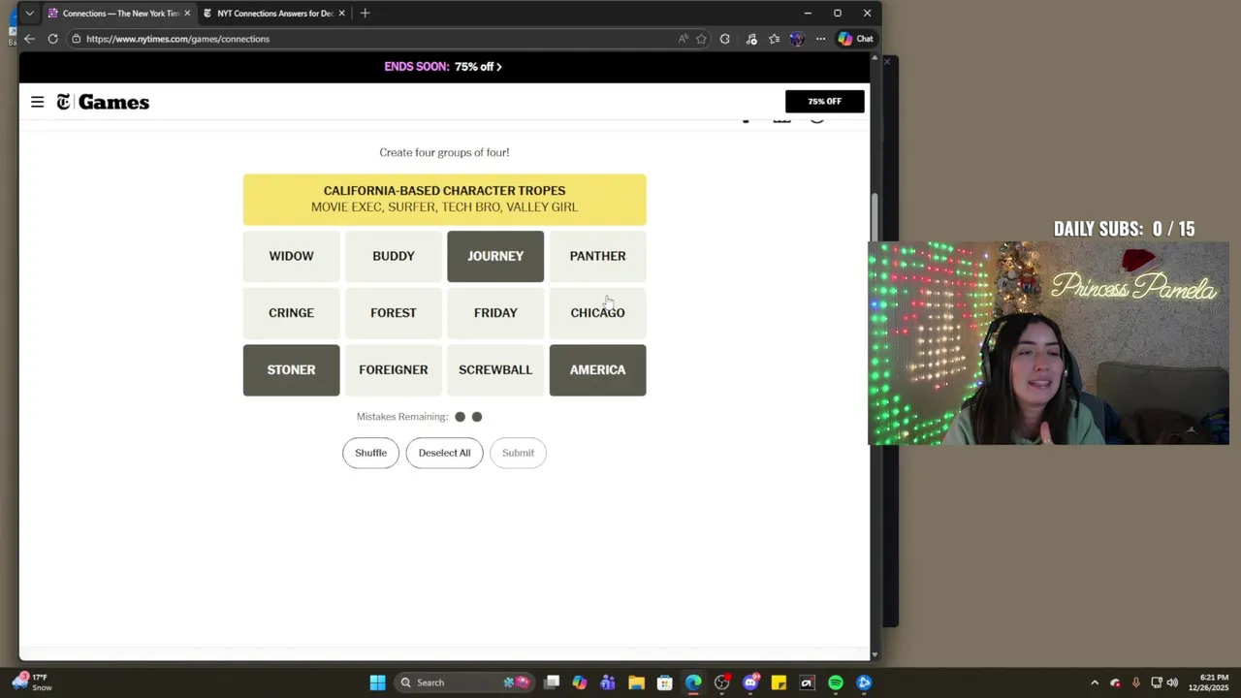
Task: Open the ENDS SOON 75% off banner
Action: 443,67
